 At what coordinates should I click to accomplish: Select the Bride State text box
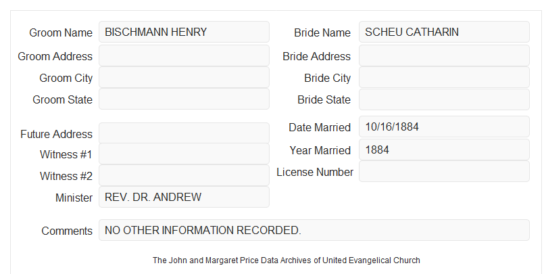coord(444,99)
